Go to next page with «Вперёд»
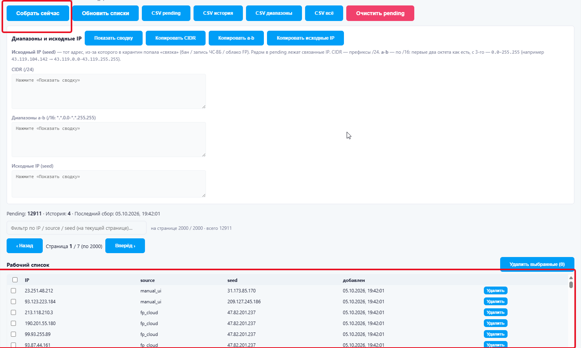Viewport: 581px width, 348px height. (x=125, y=246)
